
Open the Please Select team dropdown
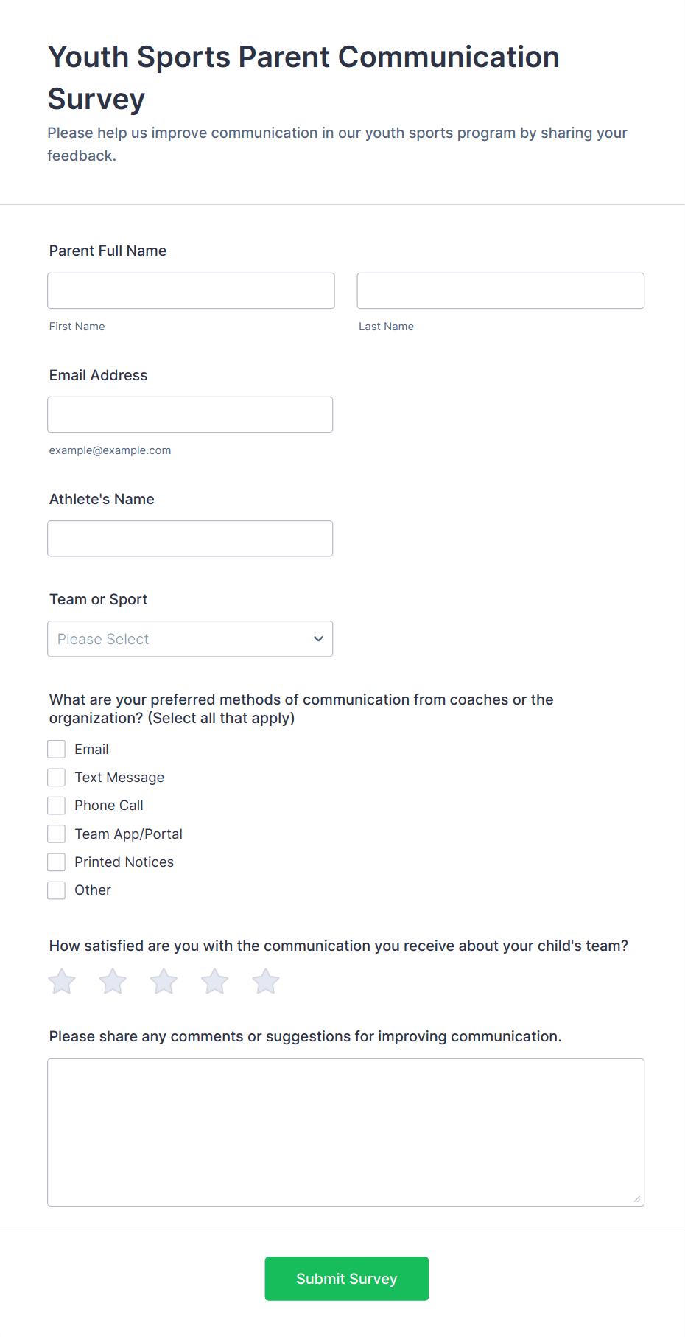(x=190, y=639)
